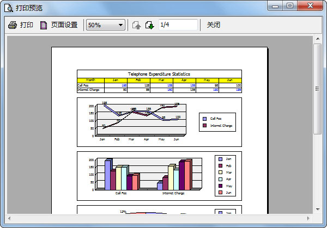Image resolution: width=327 pixels, height=228 pixels.
Task: Maximize the 打印预览 window
Action: (290, 6)
